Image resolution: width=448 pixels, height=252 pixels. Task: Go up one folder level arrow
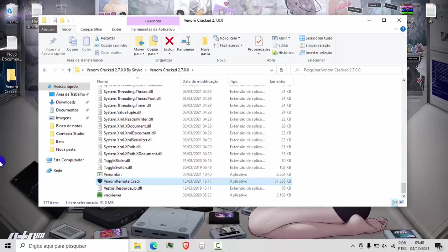click(x=69, y=70)
